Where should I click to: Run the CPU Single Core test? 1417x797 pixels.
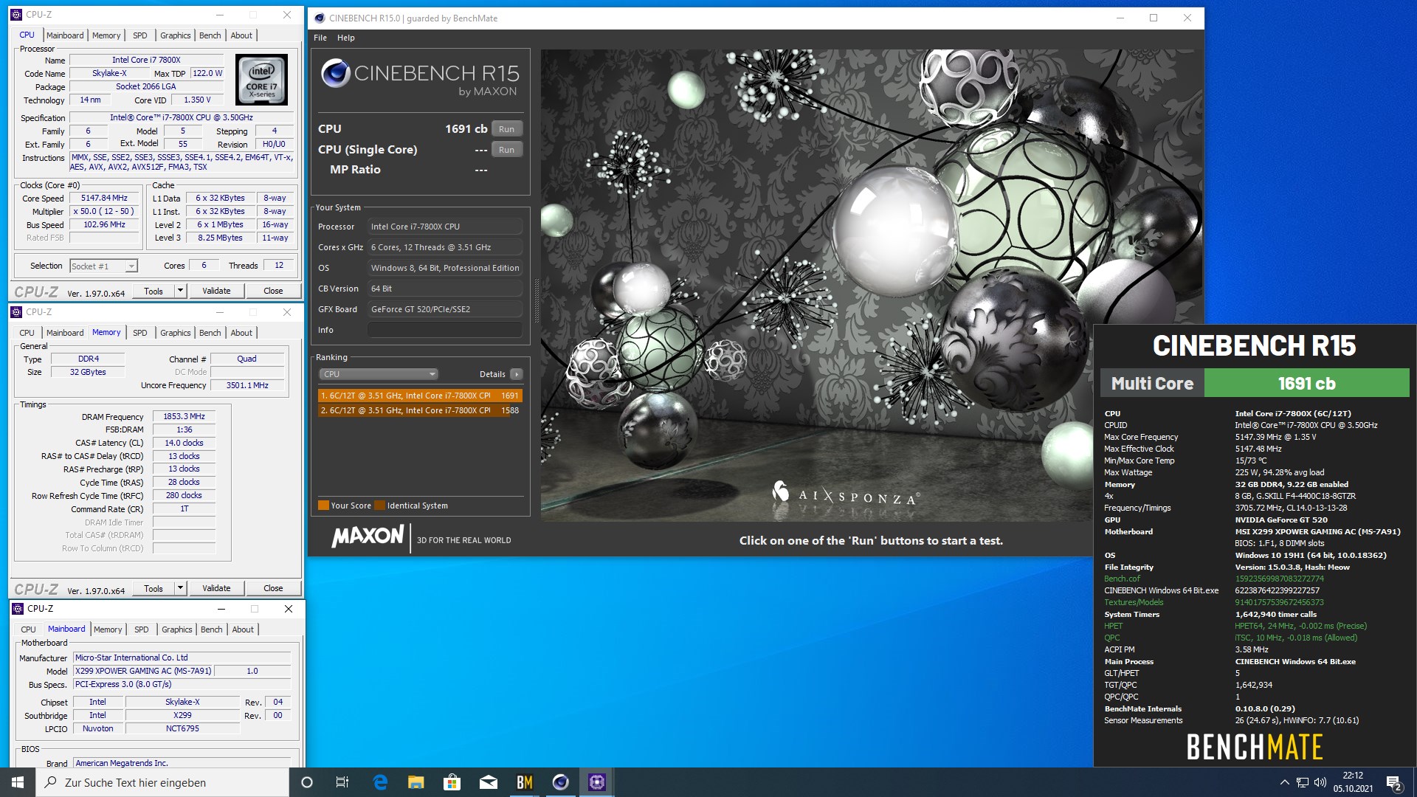506,150
